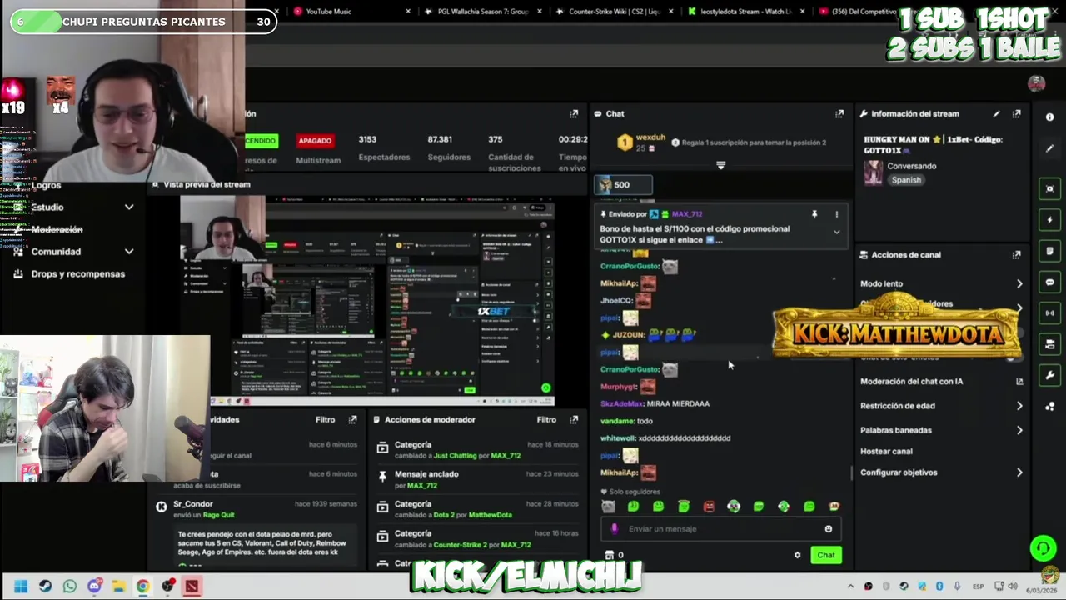Click the green Chat send button

826,555
